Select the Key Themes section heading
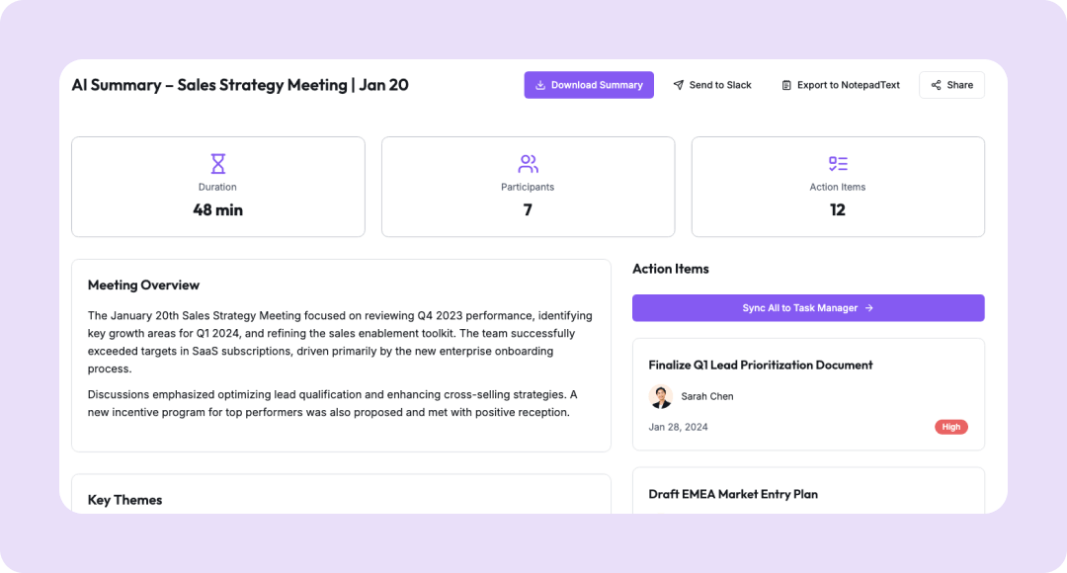This screenshot has height=573, width=1067. click(124, 500)
